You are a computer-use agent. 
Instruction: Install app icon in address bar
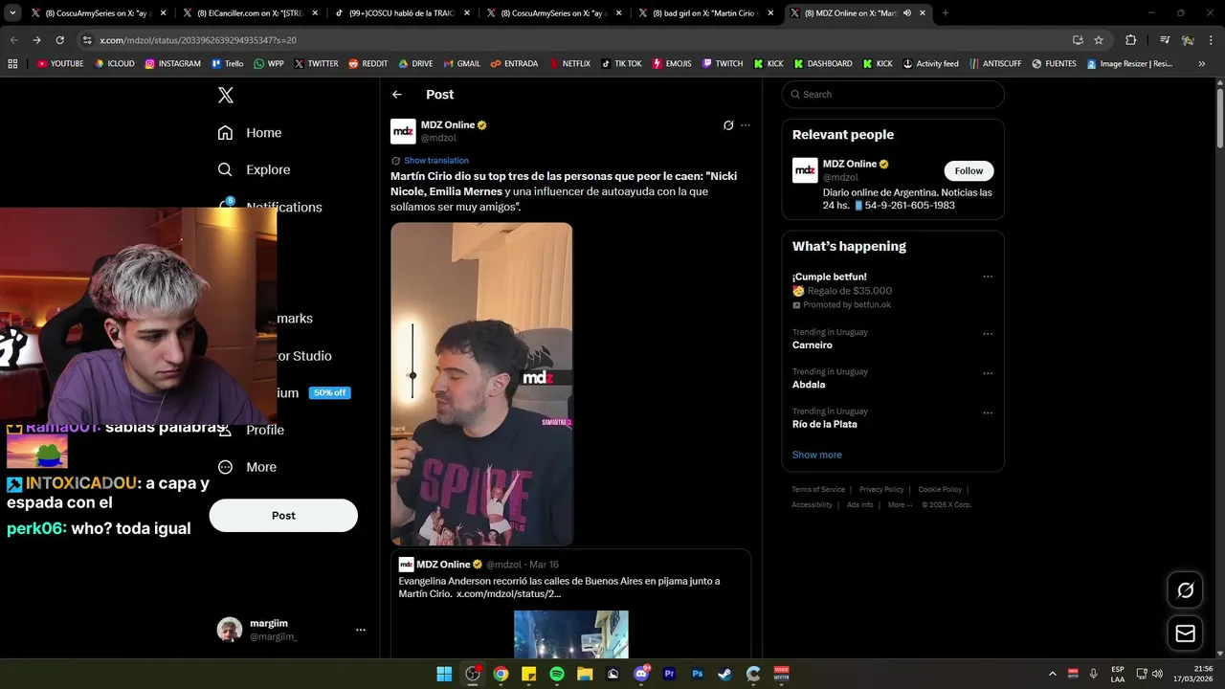click(x=1078, y=40)
